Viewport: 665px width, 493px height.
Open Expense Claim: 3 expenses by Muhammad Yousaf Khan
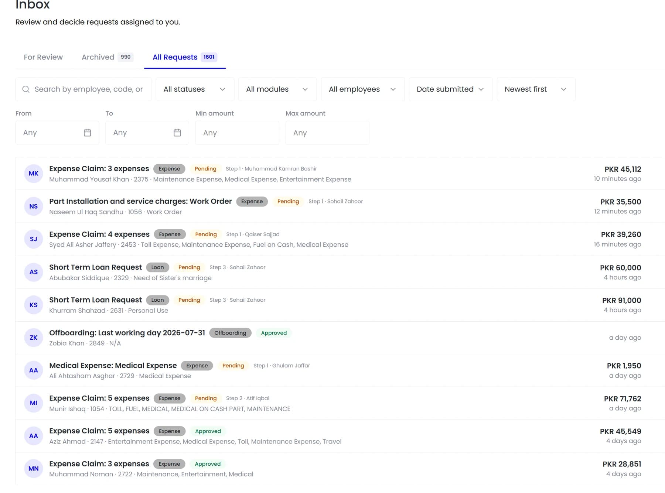point(99,169)
